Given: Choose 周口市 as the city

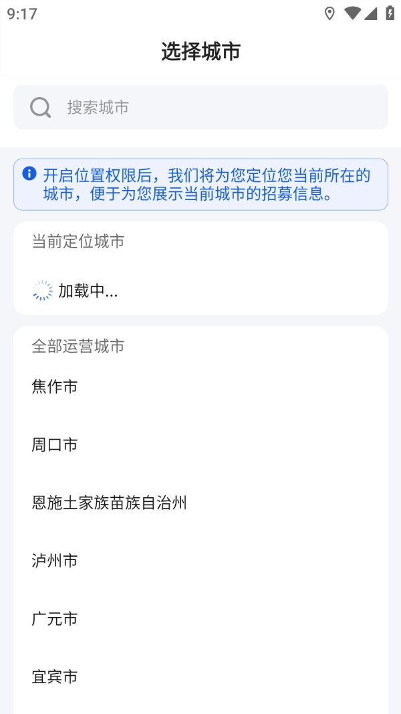Looking at the screenshot, I should click(55, 444).
